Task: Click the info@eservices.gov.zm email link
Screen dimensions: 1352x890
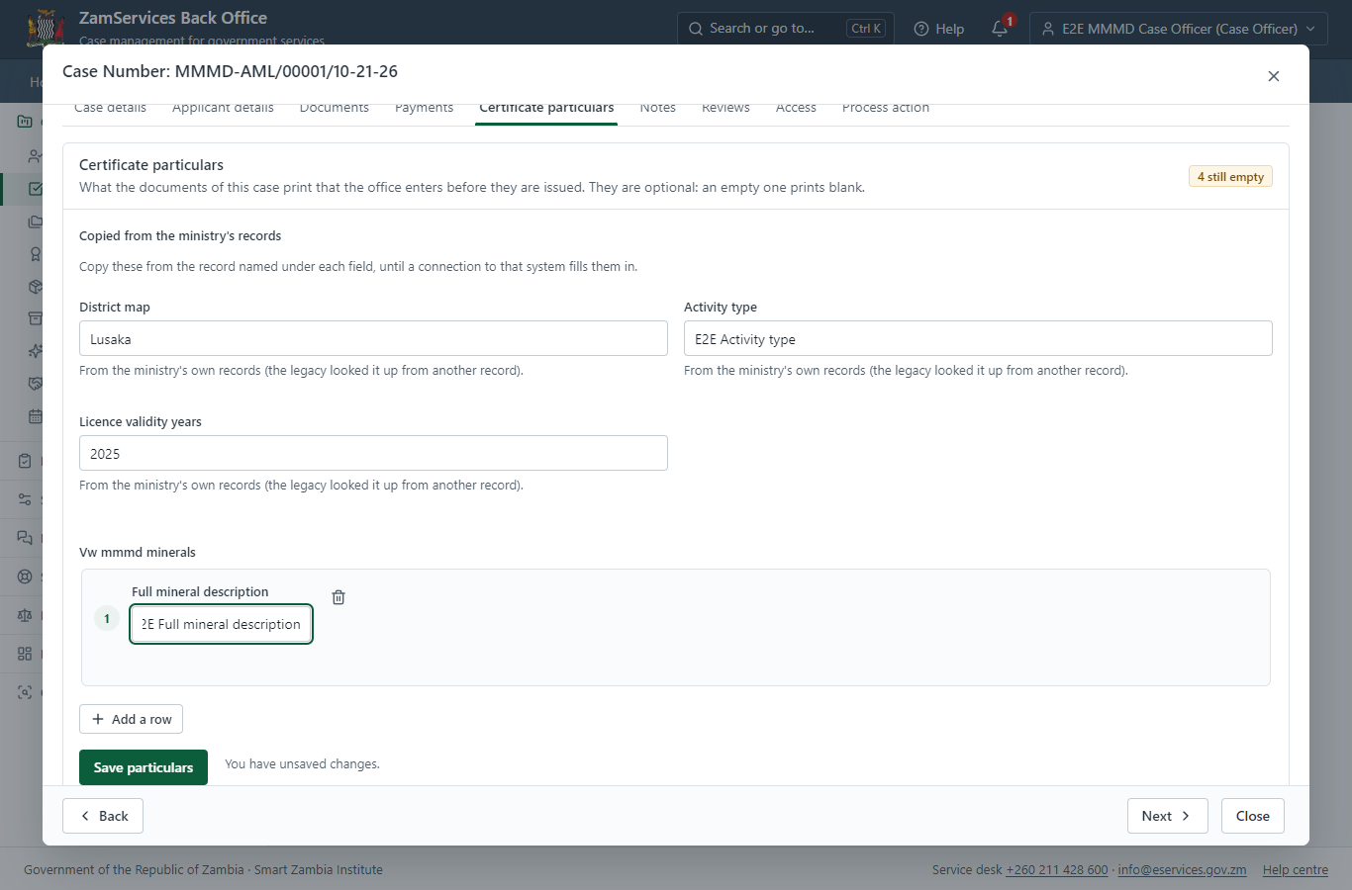Action: [x=1182, y=870]
